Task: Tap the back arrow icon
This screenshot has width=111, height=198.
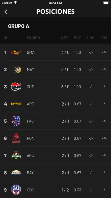Action: pos(6,12)
